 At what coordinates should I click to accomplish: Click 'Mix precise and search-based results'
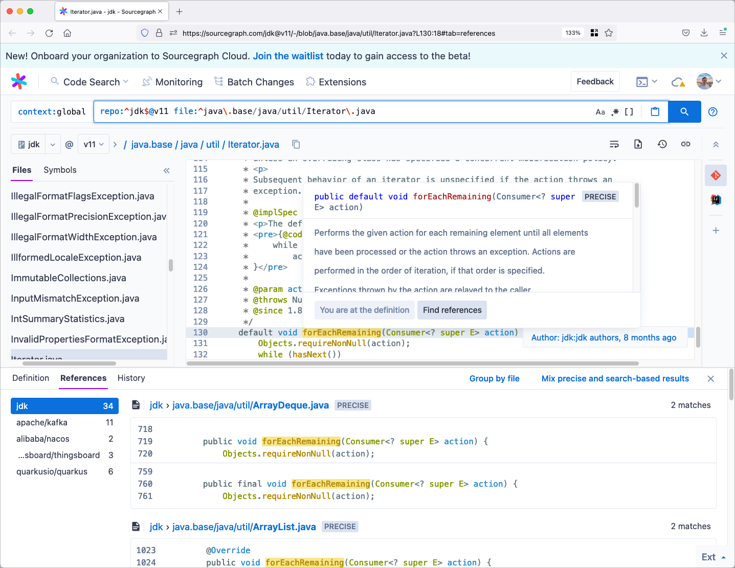pos(615,379)
